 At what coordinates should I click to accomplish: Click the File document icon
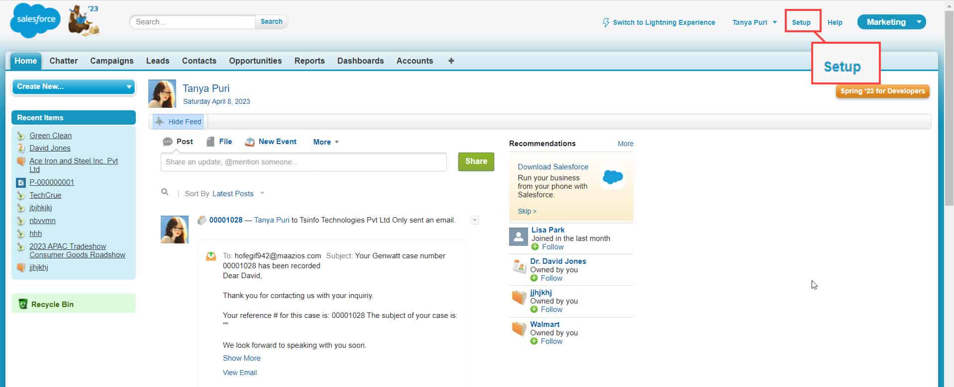[x=211, y=142]
